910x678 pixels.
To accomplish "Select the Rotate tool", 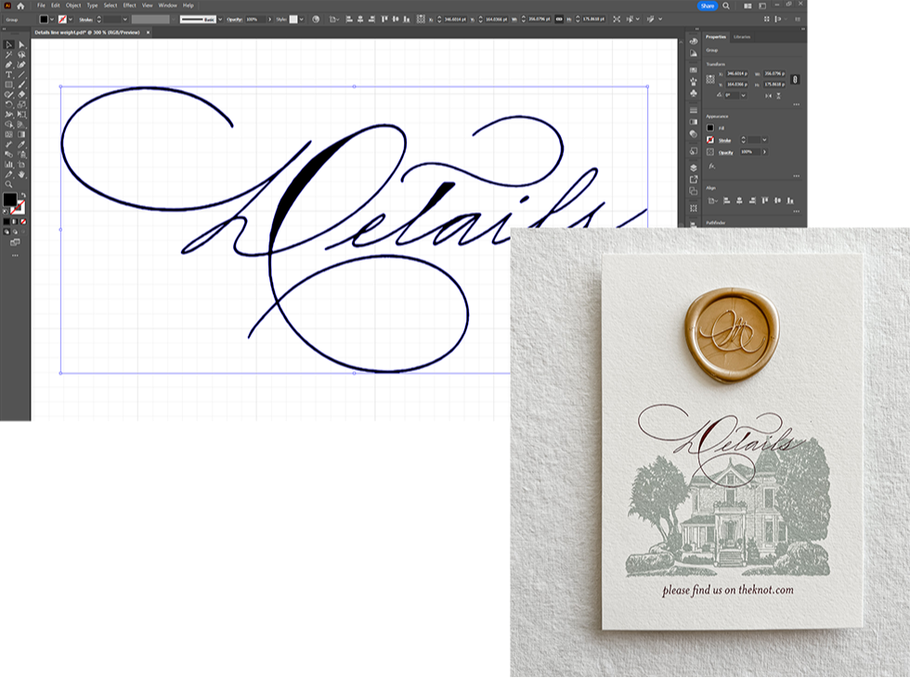I will click(x=8, y=105).
